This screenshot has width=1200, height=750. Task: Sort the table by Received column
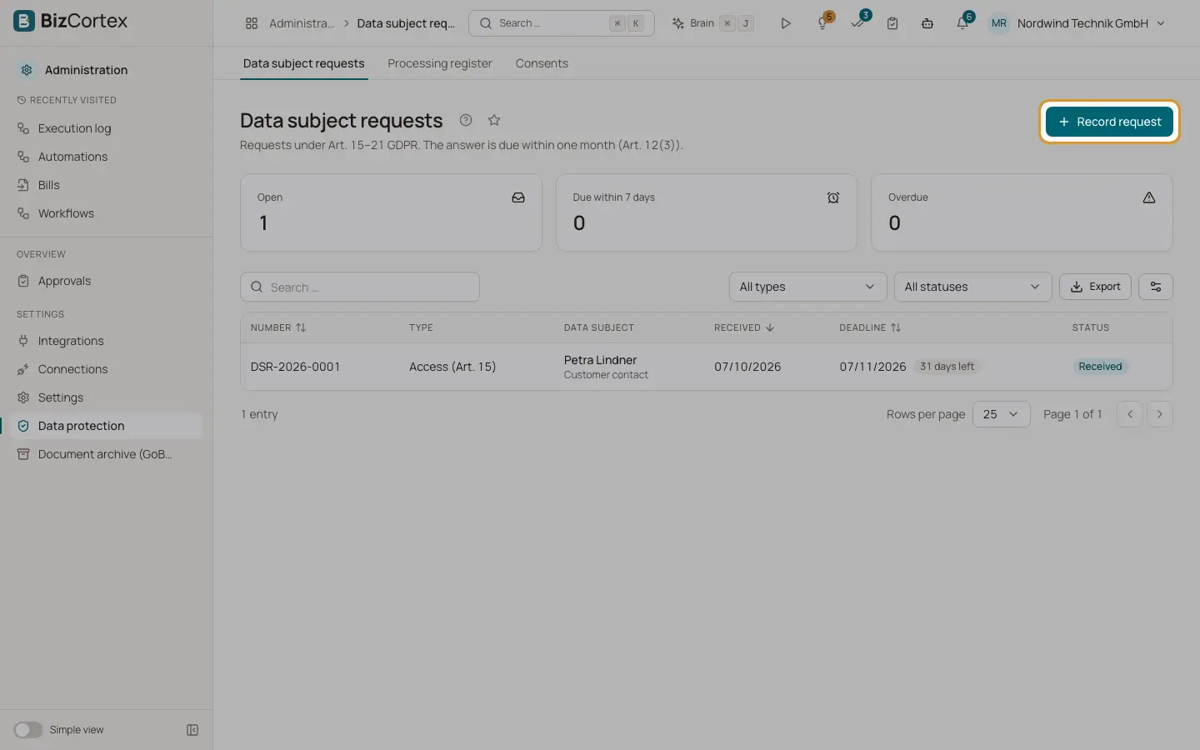(744, 327)
